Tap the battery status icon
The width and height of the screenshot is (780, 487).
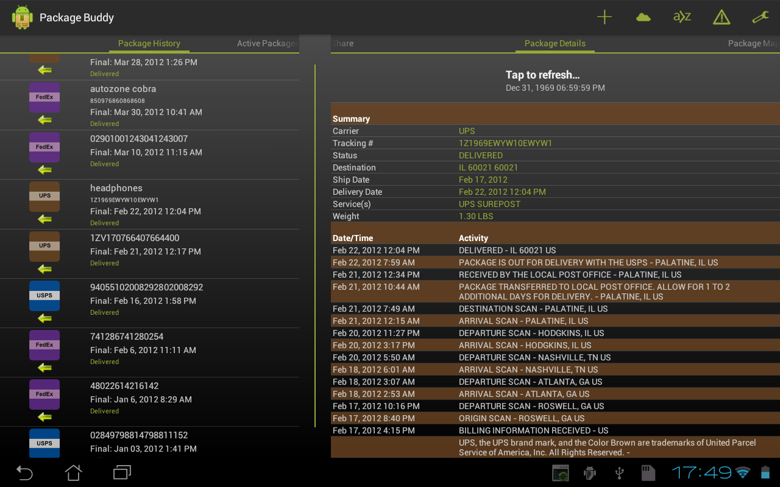pos(765,472)
